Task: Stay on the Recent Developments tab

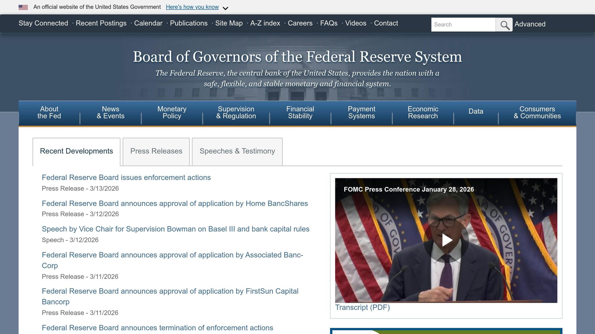Action: pyautogui.click(x=76, y=151)
